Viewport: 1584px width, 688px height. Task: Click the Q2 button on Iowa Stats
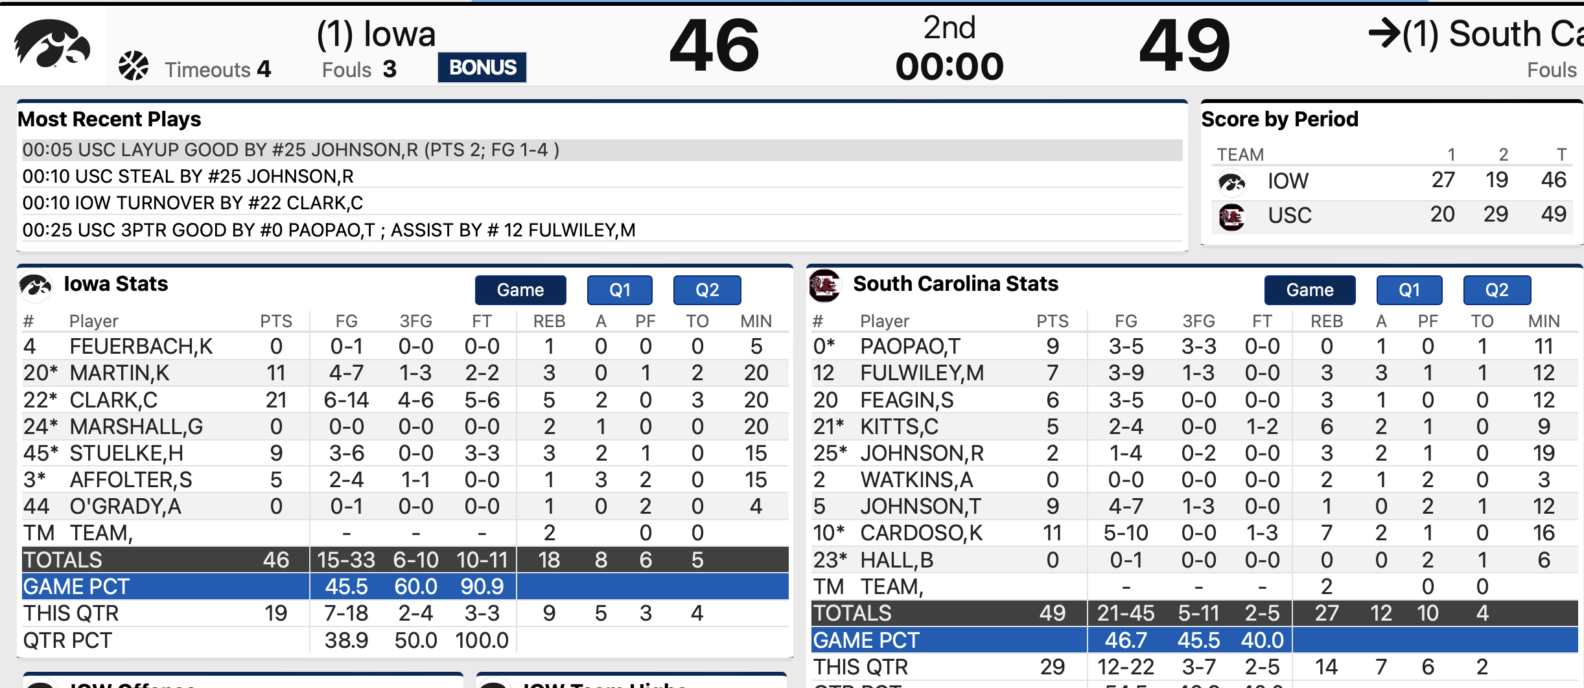point(707,290)
